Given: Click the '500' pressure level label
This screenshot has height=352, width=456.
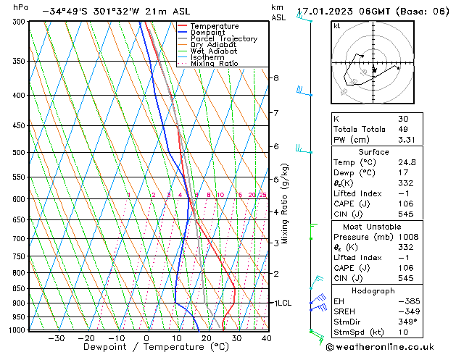Looking at the screenshot, I should (20, 153).
